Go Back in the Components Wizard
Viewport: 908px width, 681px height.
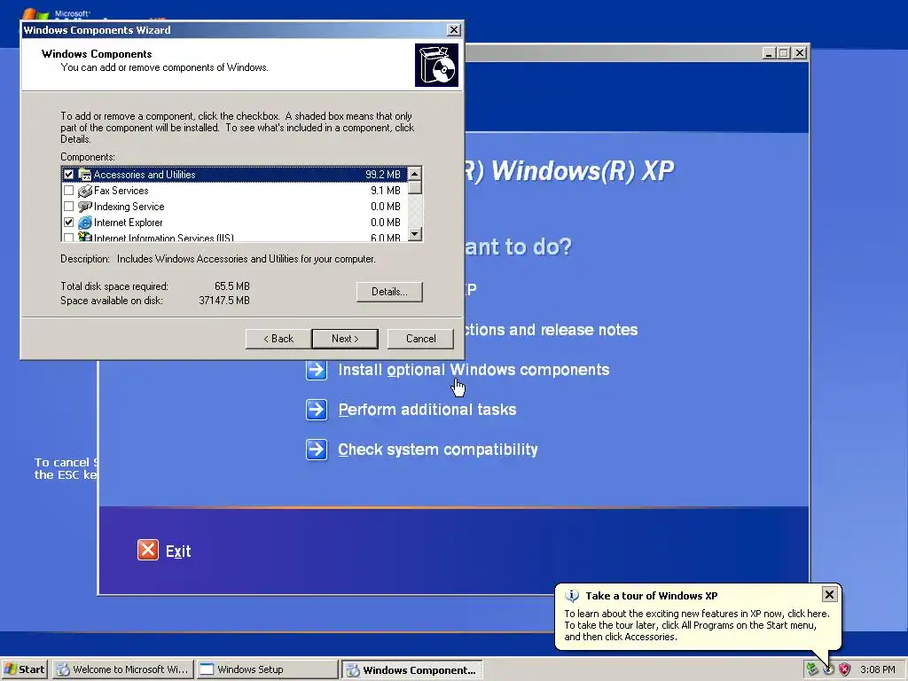[x=278, y=339]
